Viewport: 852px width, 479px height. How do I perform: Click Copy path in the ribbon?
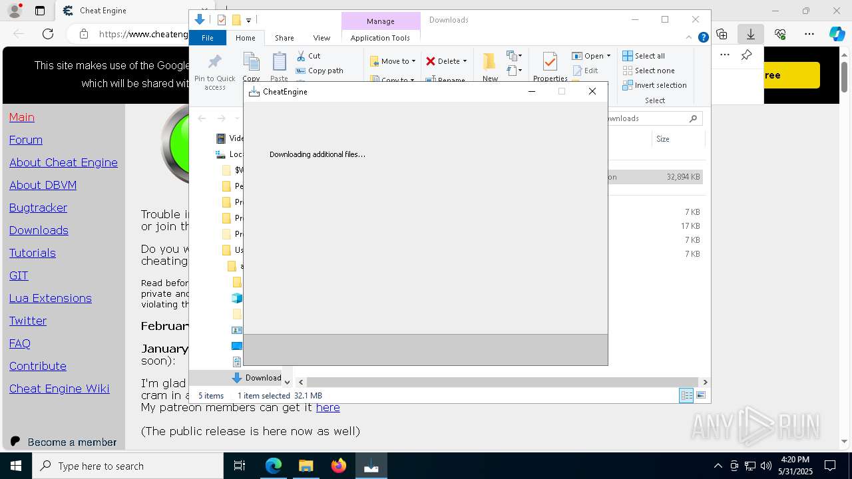[x=319, y=71]
